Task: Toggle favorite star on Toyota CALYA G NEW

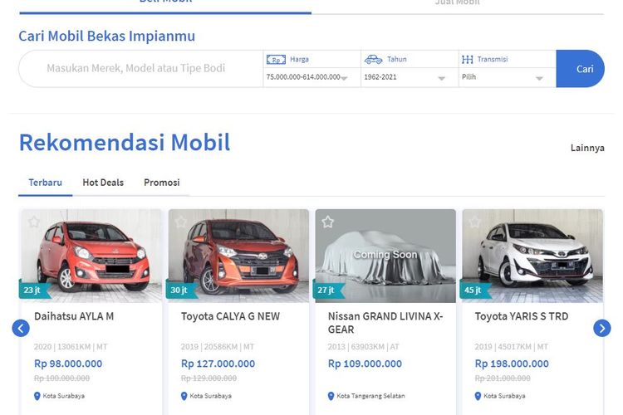Action: [x=181, y=222]
